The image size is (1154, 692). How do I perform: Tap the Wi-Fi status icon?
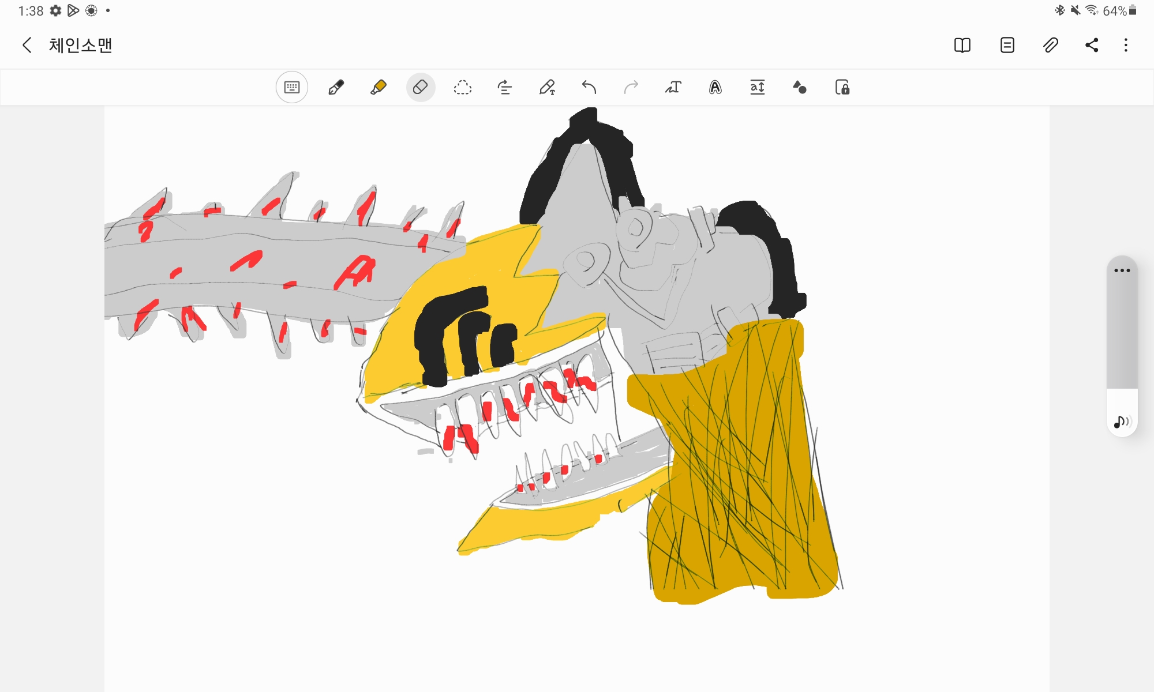1091,10
